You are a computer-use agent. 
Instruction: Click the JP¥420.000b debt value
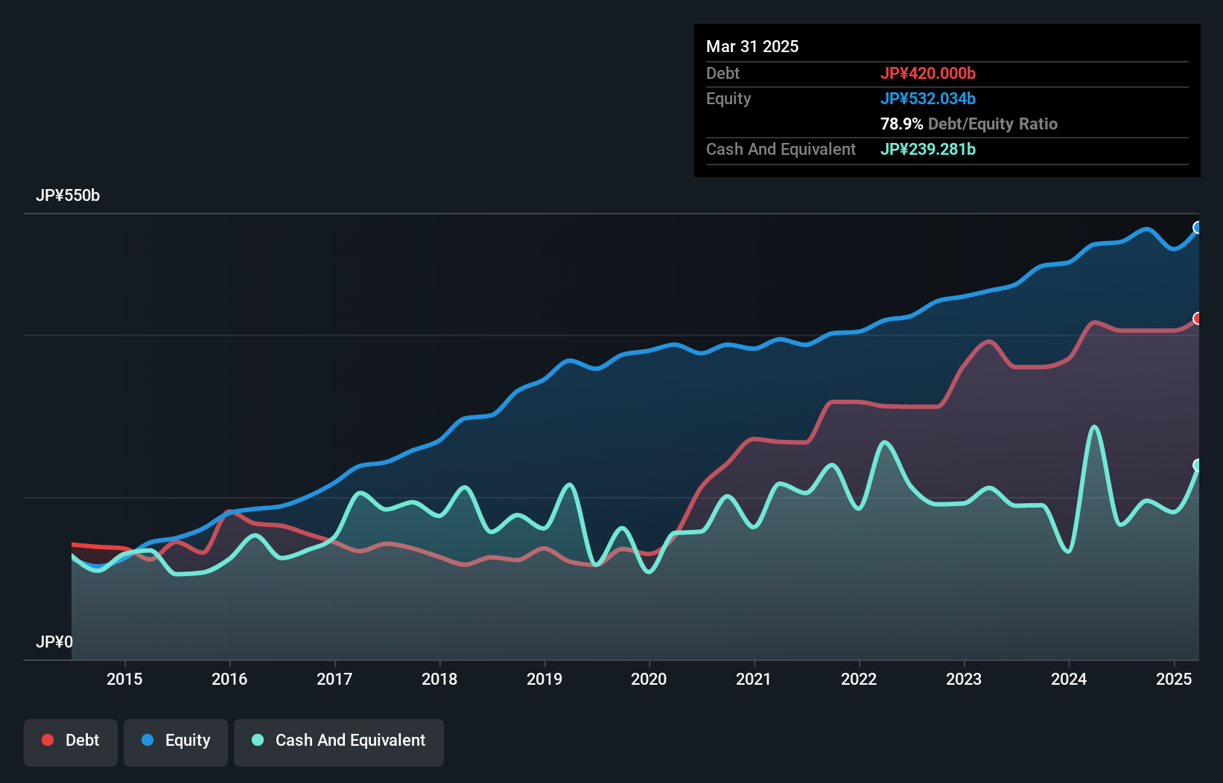tap(928, 73)
